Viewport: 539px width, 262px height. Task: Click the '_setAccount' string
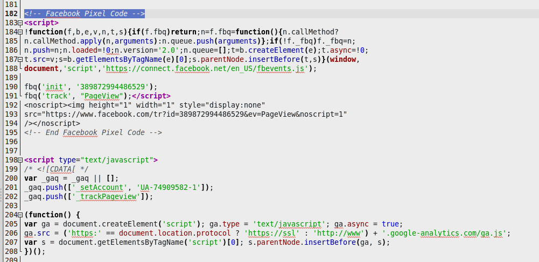click(x=100, y=187)
